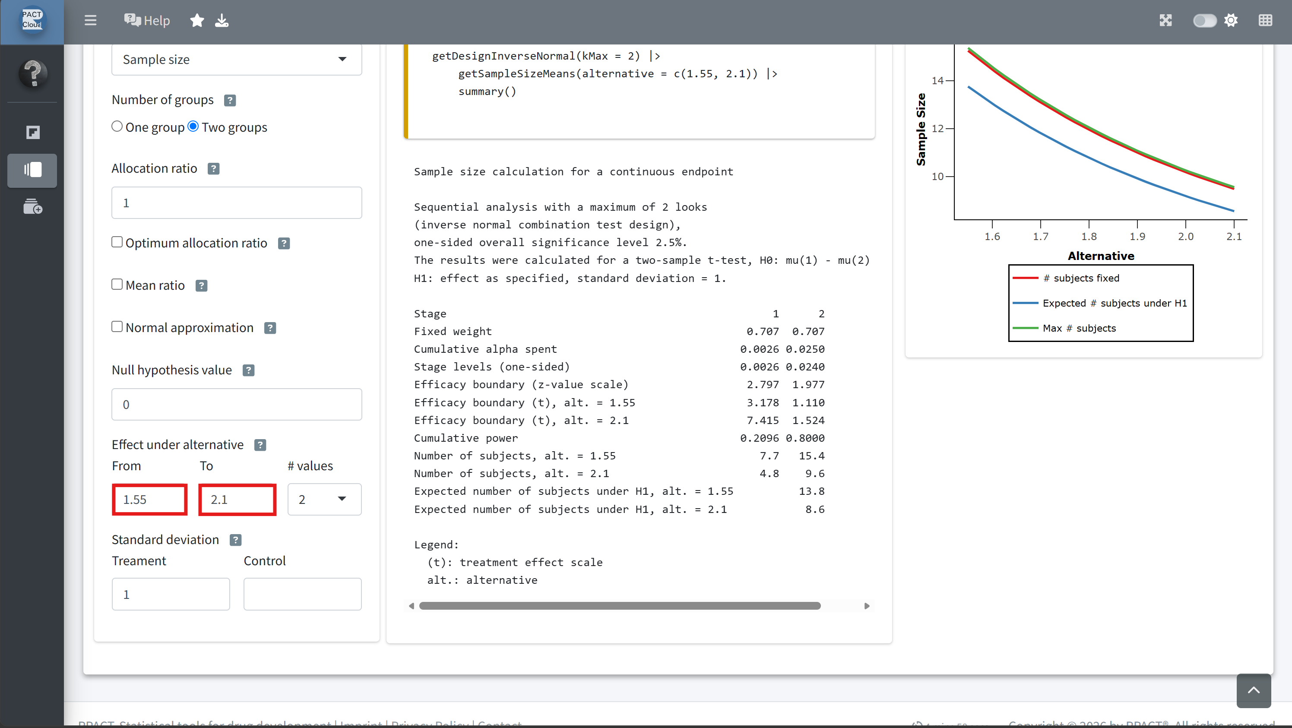
Task: Toggle '# subjects fixed' legend entry
Action: click(x=1066, y=278)
